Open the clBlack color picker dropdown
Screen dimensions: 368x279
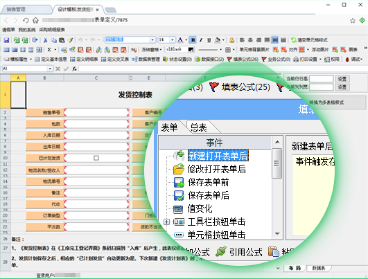pyautogui.click(x=191, y=49)
